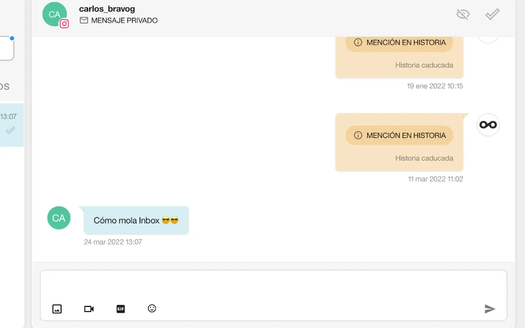525x328 pixels.
Task: Click info icon in 11 mar story mention
Action: (x=358, y=135)
